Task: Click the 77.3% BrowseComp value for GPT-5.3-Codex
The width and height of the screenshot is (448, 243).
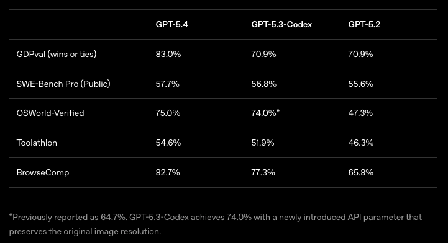Action: [x=263, y=172]
